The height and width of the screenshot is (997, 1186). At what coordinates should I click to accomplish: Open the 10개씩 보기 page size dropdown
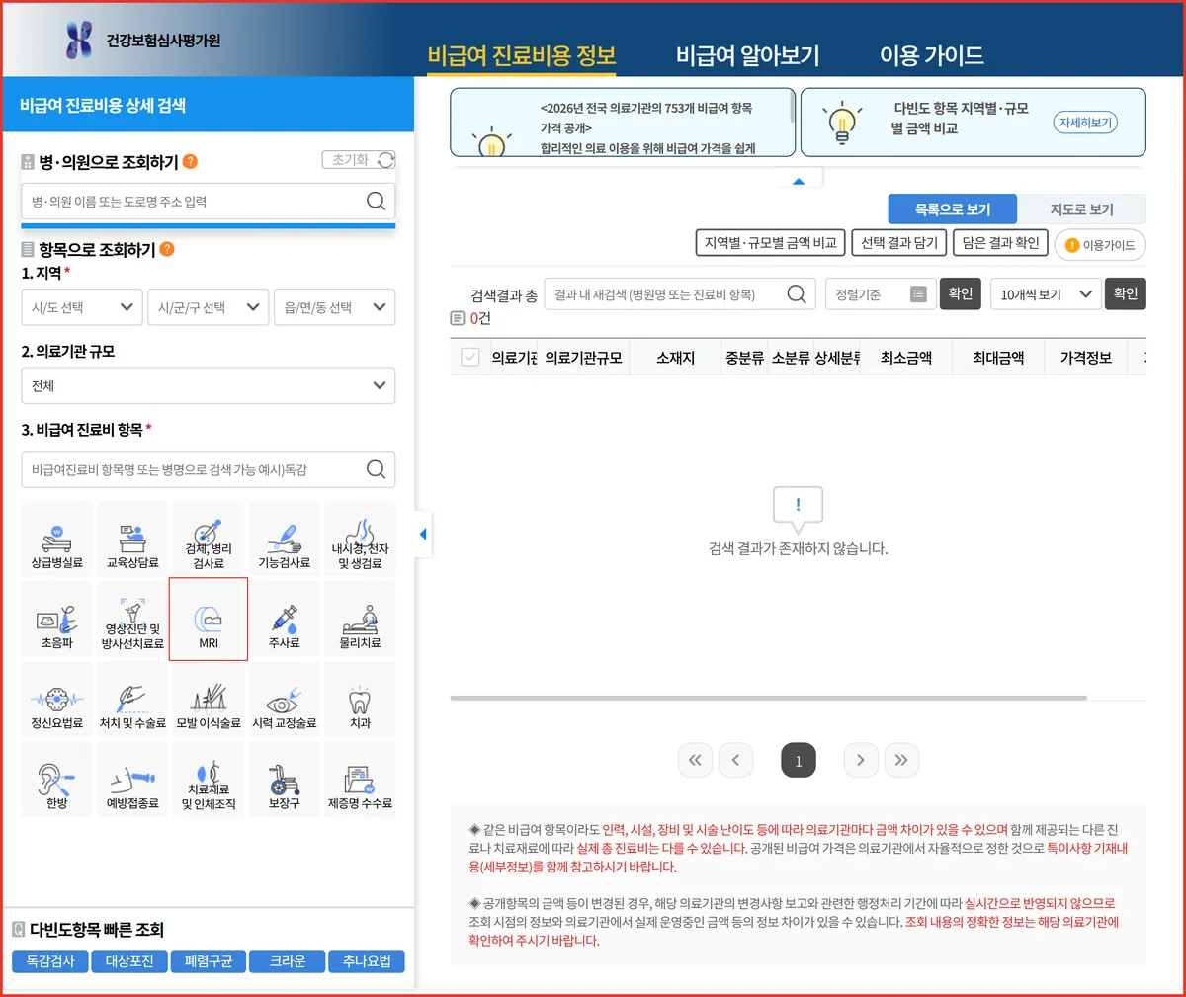coord(1046,293)
